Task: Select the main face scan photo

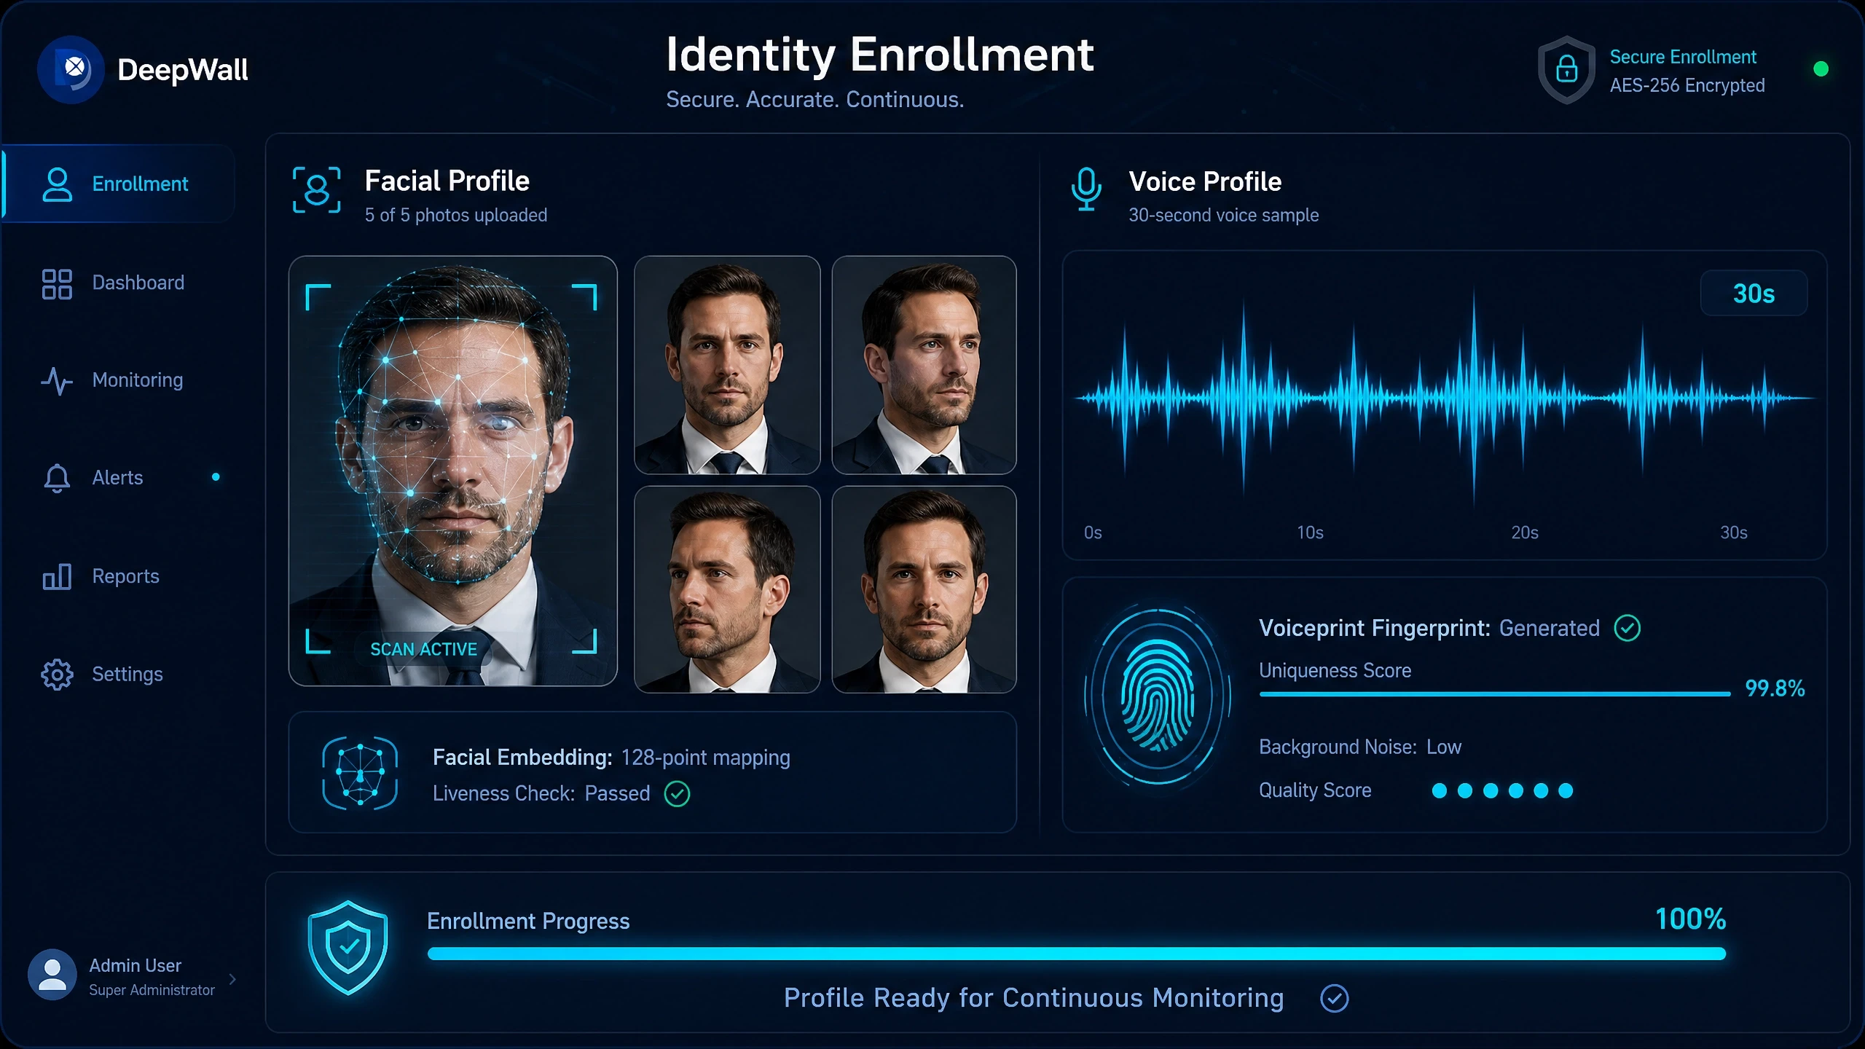Action: (x=453, y=471)
